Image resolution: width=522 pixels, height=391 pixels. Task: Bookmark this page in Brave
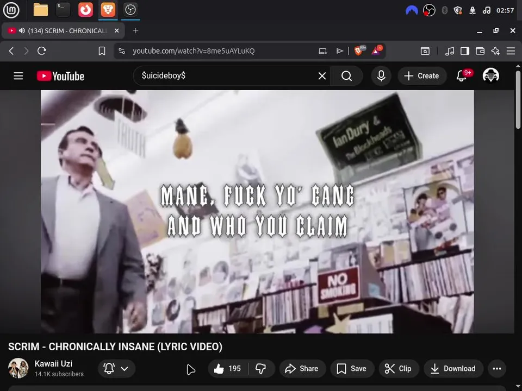[102, 51]
